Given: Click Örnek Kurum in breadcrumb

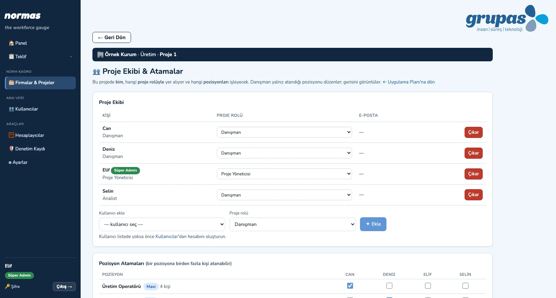Looking at the screenshot, I should click(121, 54).
